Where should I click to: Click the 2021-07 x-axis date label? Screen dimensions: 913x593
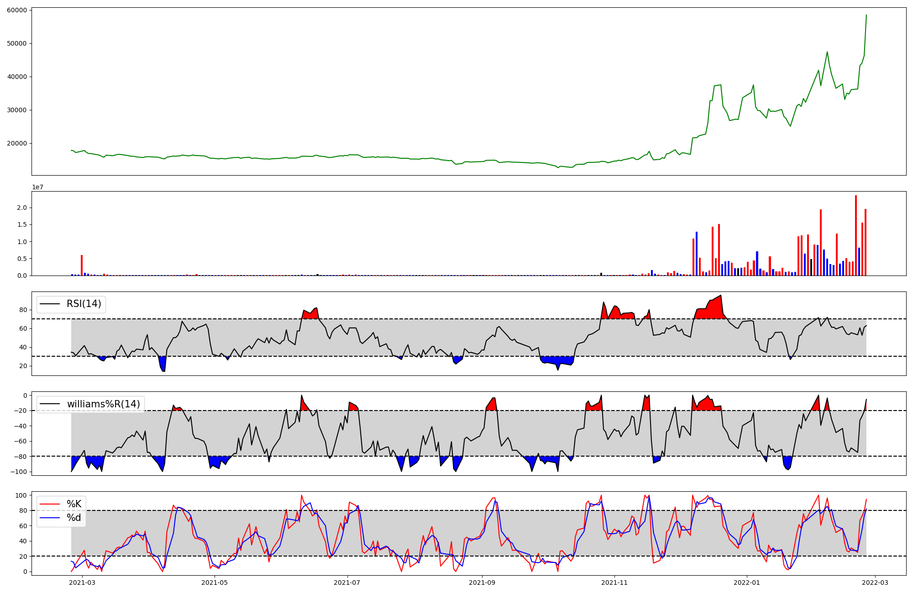[x=347, y=583]
